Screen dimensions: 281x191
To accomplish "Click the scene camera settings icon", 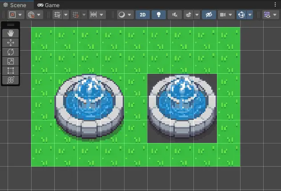I will click(x=223, y=15).
